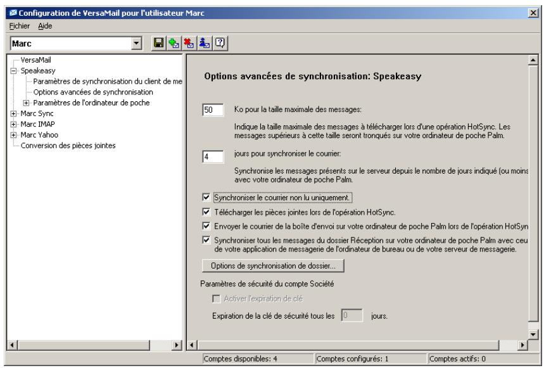Open the Aide menu
Image resolution: width=544 pixels, height=368 pixels.
click(45, 26)
